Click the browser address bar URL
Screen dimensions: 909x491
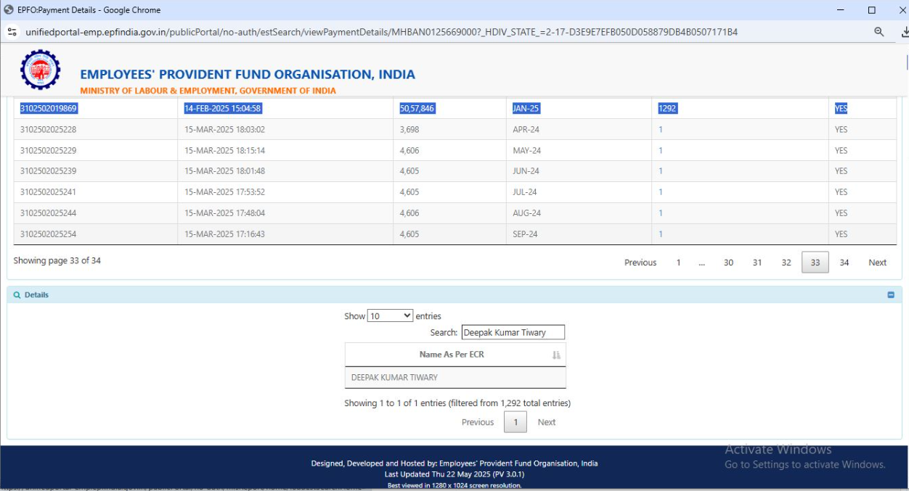381,32
